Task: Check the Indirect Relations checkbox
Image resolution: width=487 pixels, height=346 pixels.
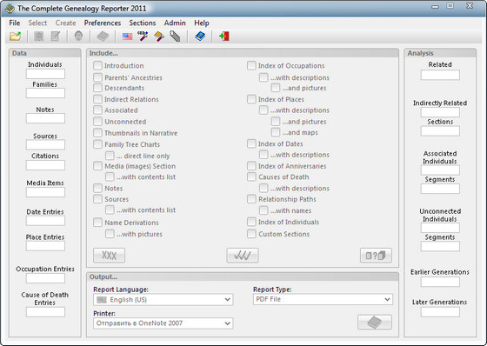Action: click(97, 99)
